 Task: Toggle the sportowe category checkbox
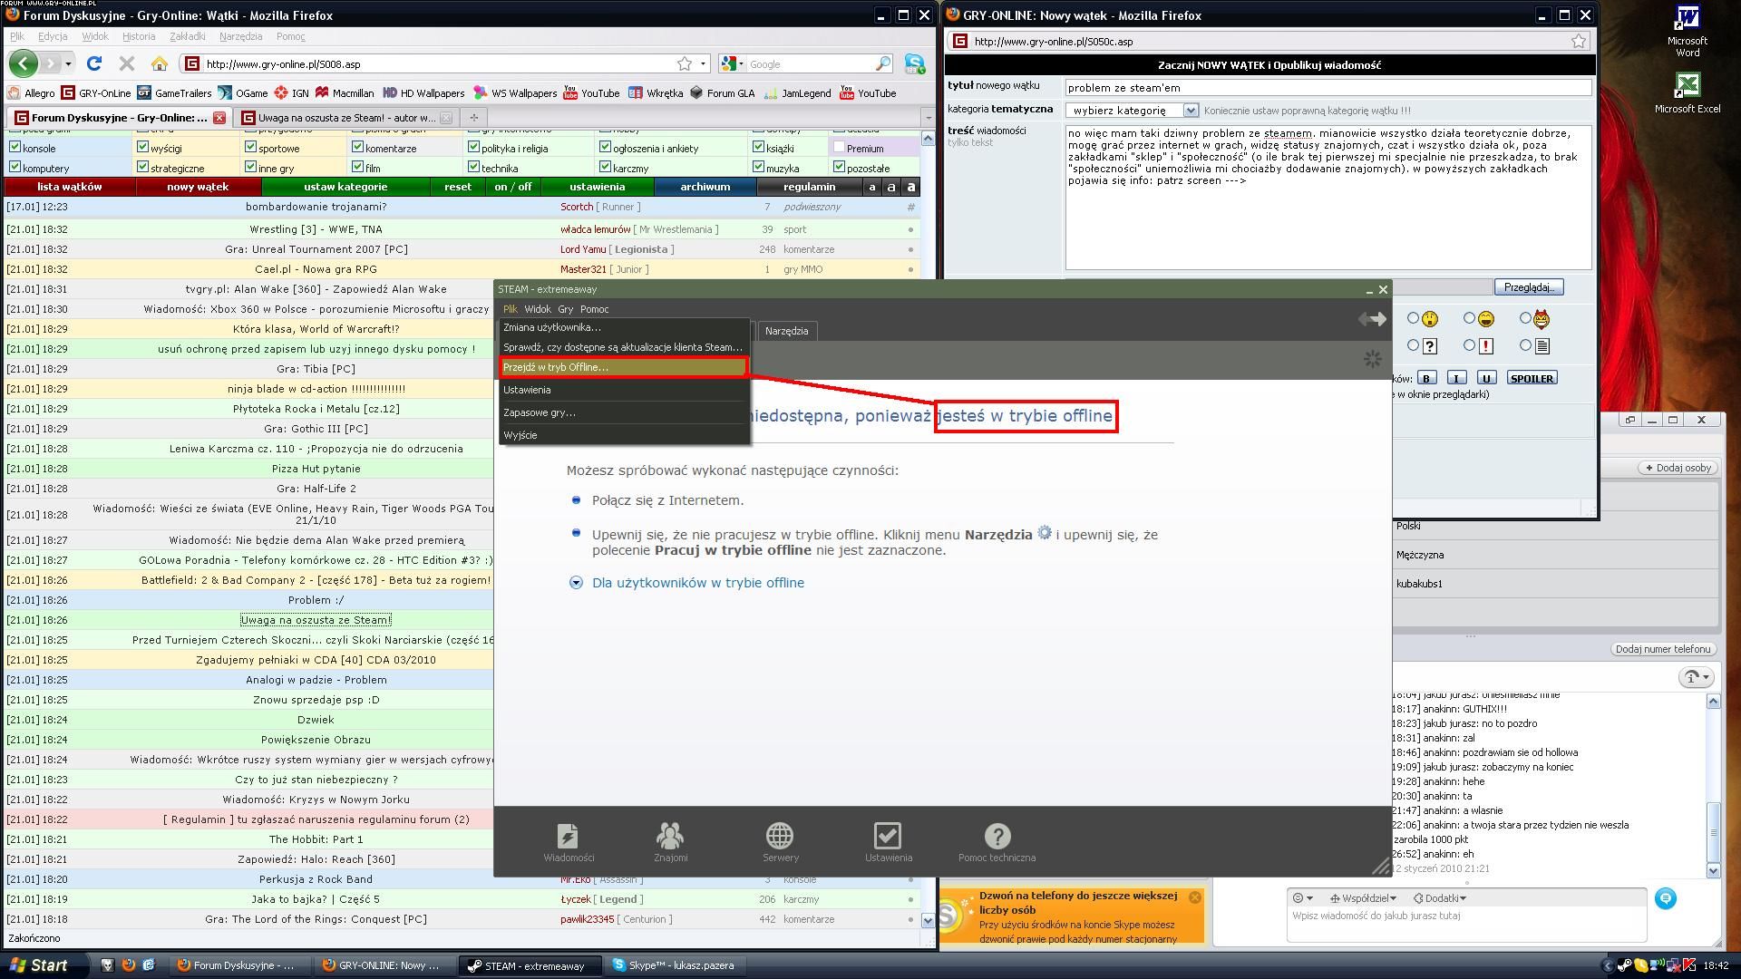pos(250,147)
